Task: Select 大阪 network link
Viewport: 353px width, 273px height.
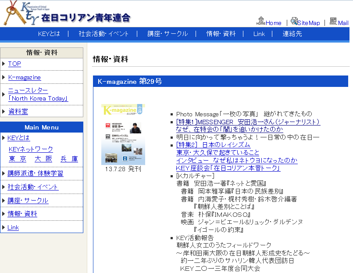Action: (x=43, y=159)
